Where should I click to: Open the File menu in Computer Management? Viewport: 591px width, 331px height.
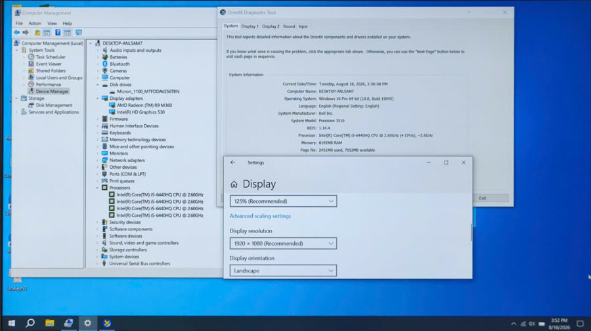19,24
